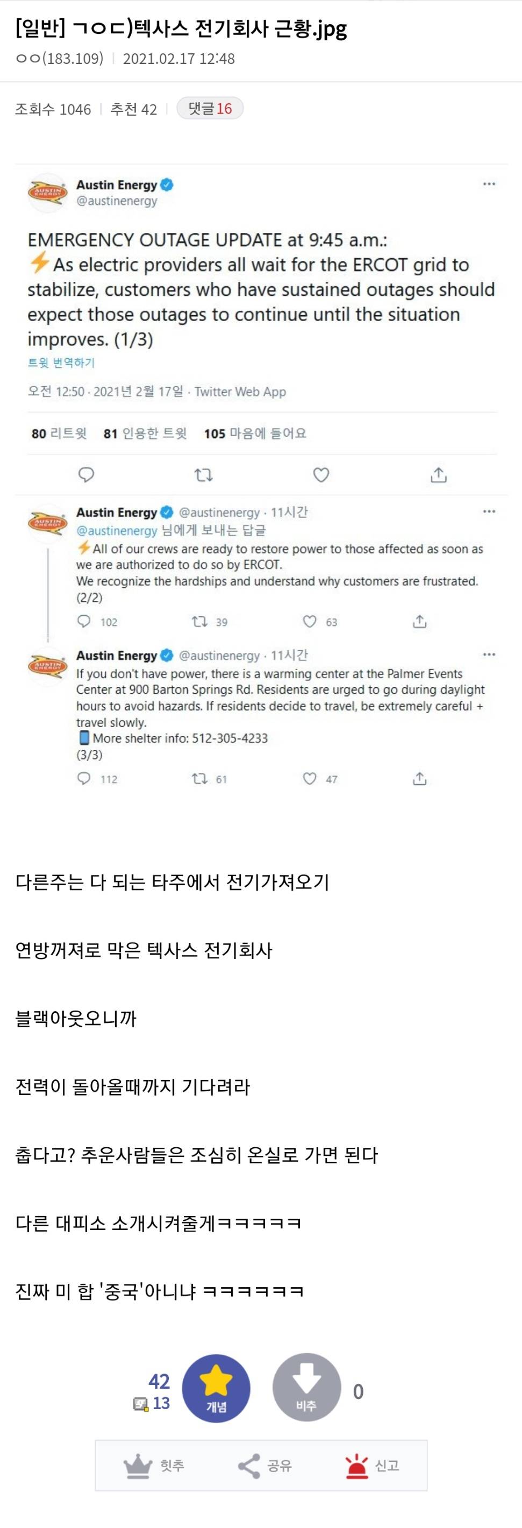Click the 힛추 crown button
The height and width of the screenshot is (1528, 522).
154,1466
